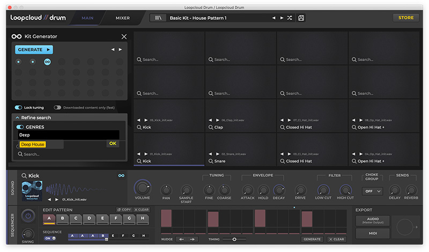
Task: Toggle the sequencer power button
Action: 28,216
